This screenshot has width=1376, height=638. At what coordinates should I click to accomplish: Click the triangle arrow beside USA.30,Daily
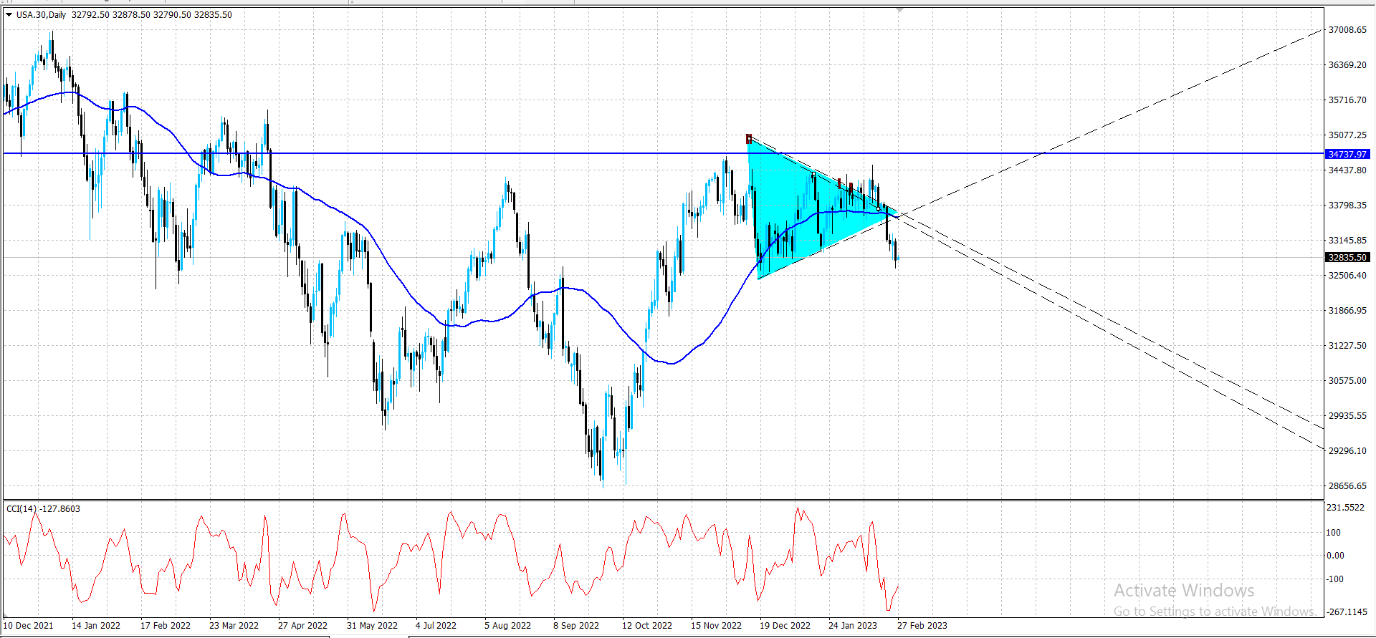click(9, 14)
